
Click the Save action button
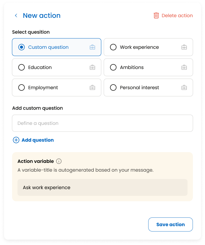(x=170, y=224)
